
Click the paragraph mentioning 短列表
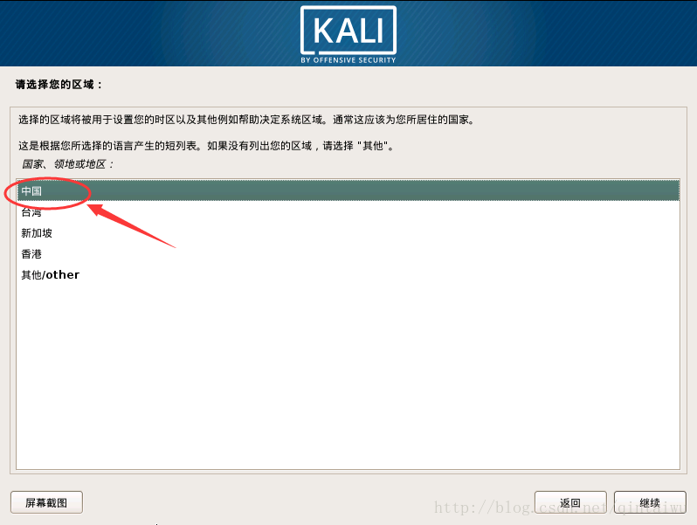[206, 146]
